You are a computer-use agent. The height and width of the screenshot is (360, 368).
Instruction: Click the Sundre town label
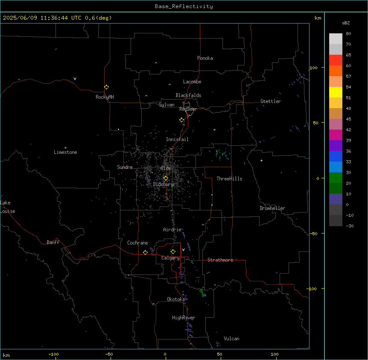click(125, 167)
